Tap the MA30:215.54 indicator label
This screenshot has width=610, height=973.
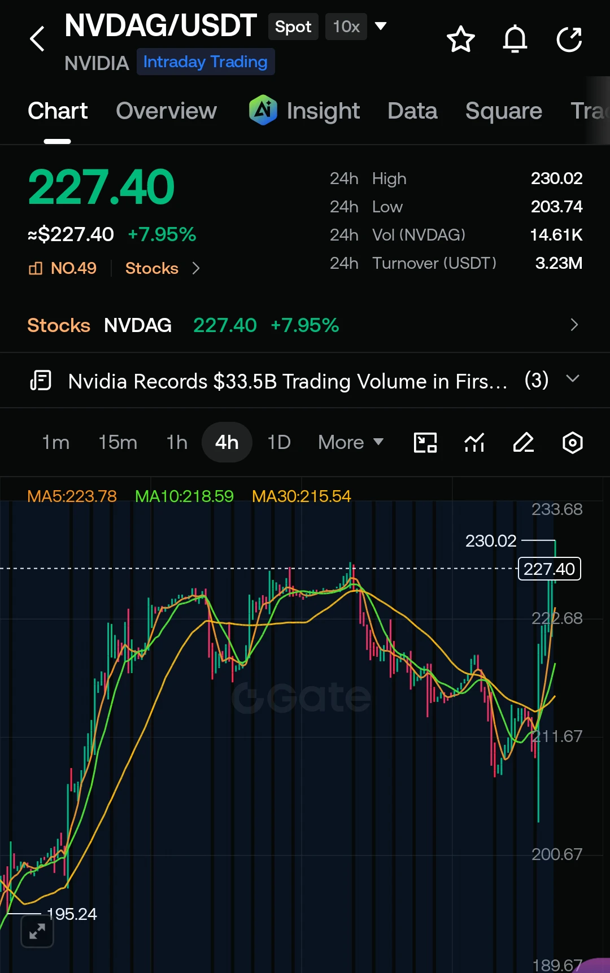click(x=301, y=496)
